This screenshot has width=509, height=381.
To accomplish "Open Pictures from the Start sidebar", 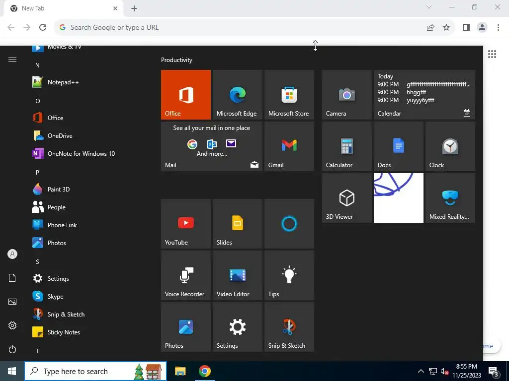I will (x=12, y=302).
